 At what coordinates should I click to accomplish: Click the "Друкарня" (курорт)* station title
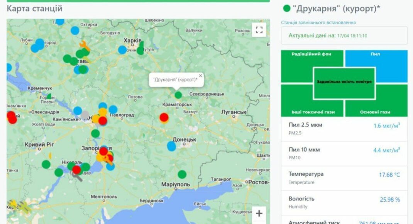click(336, 9)
